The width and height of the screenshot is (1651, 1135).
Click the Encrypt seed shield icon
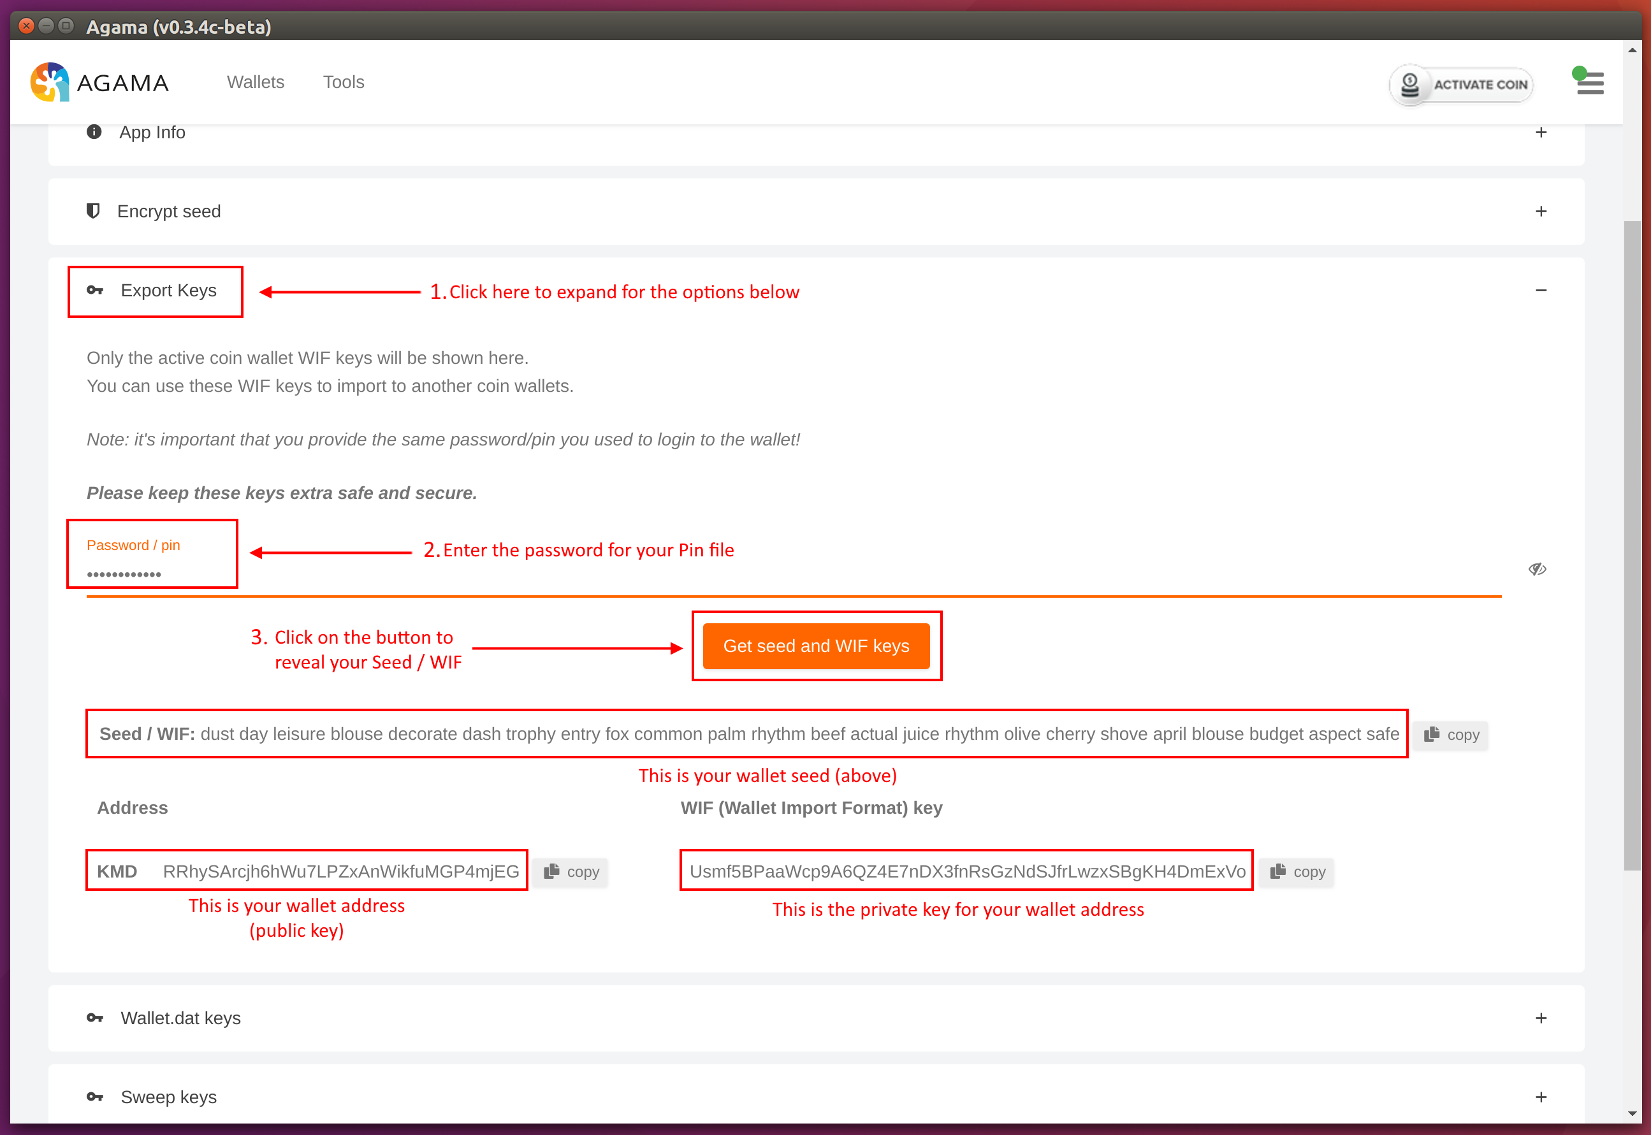point(93,211)
